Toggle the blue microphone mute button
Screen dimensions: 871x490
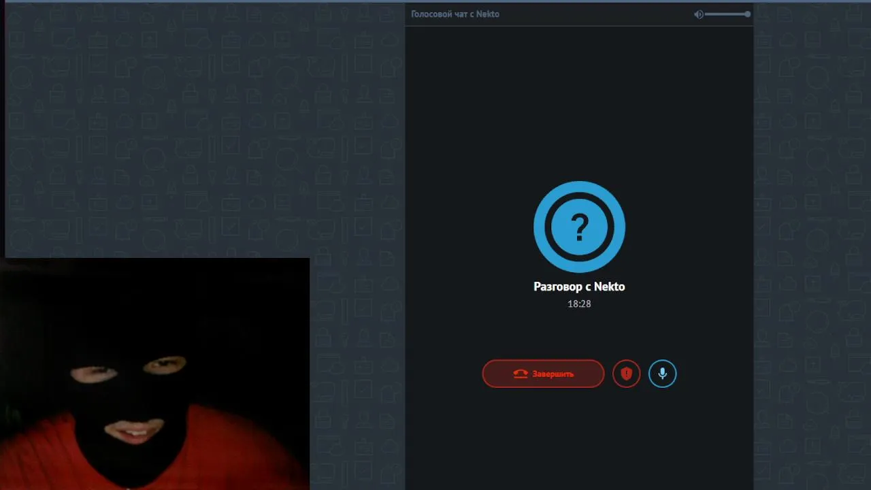tap(662, 374)
